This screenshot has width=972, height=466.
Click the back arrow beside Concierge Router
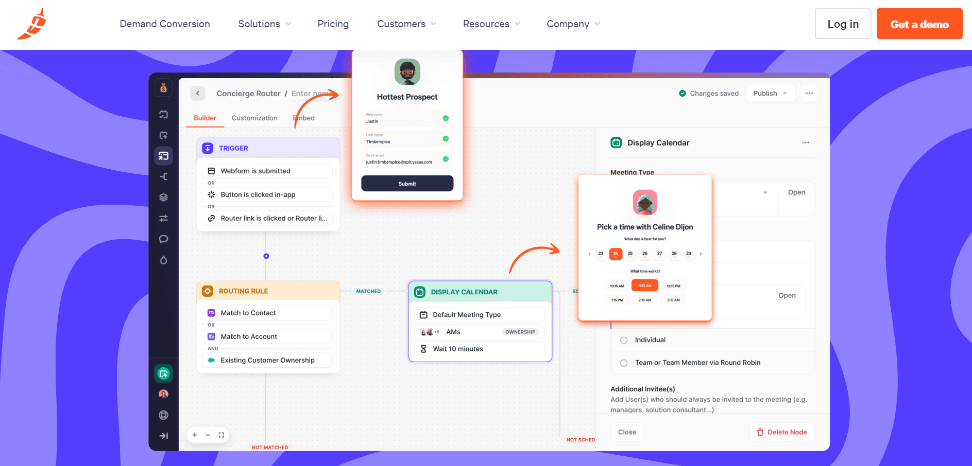198,94
